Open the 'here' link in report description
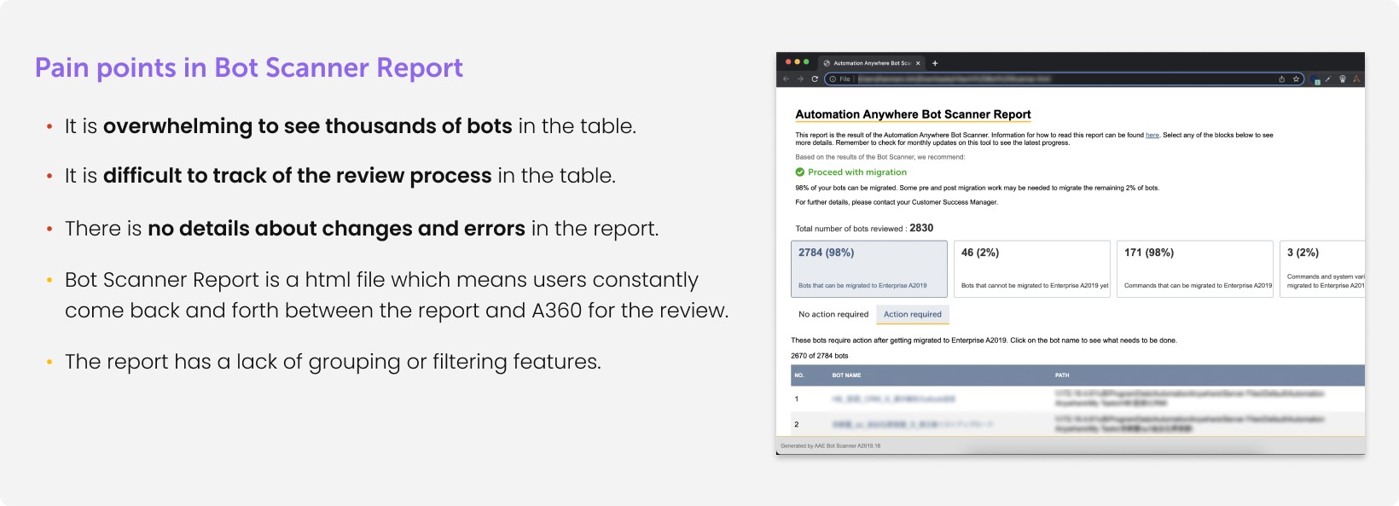Screen dimensions: 1399x506 (1152, 135)
